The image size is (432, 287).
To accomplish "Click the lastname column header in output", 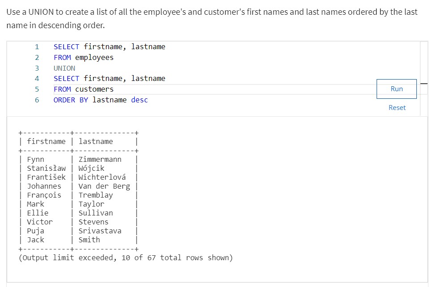I will pyautogui.click(x=96, y=141).
